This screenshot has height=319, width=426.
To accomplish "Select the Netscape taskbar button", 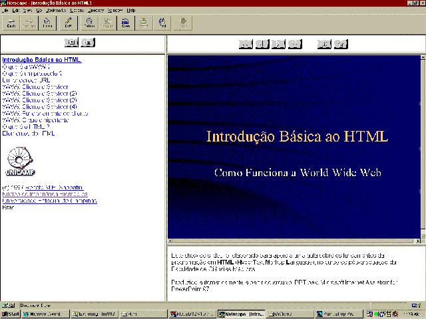I will (x=241, y=314).
